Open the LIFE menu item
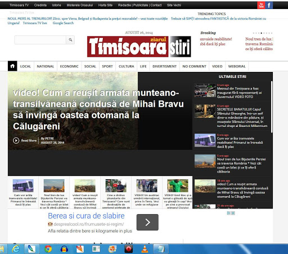 143,66
